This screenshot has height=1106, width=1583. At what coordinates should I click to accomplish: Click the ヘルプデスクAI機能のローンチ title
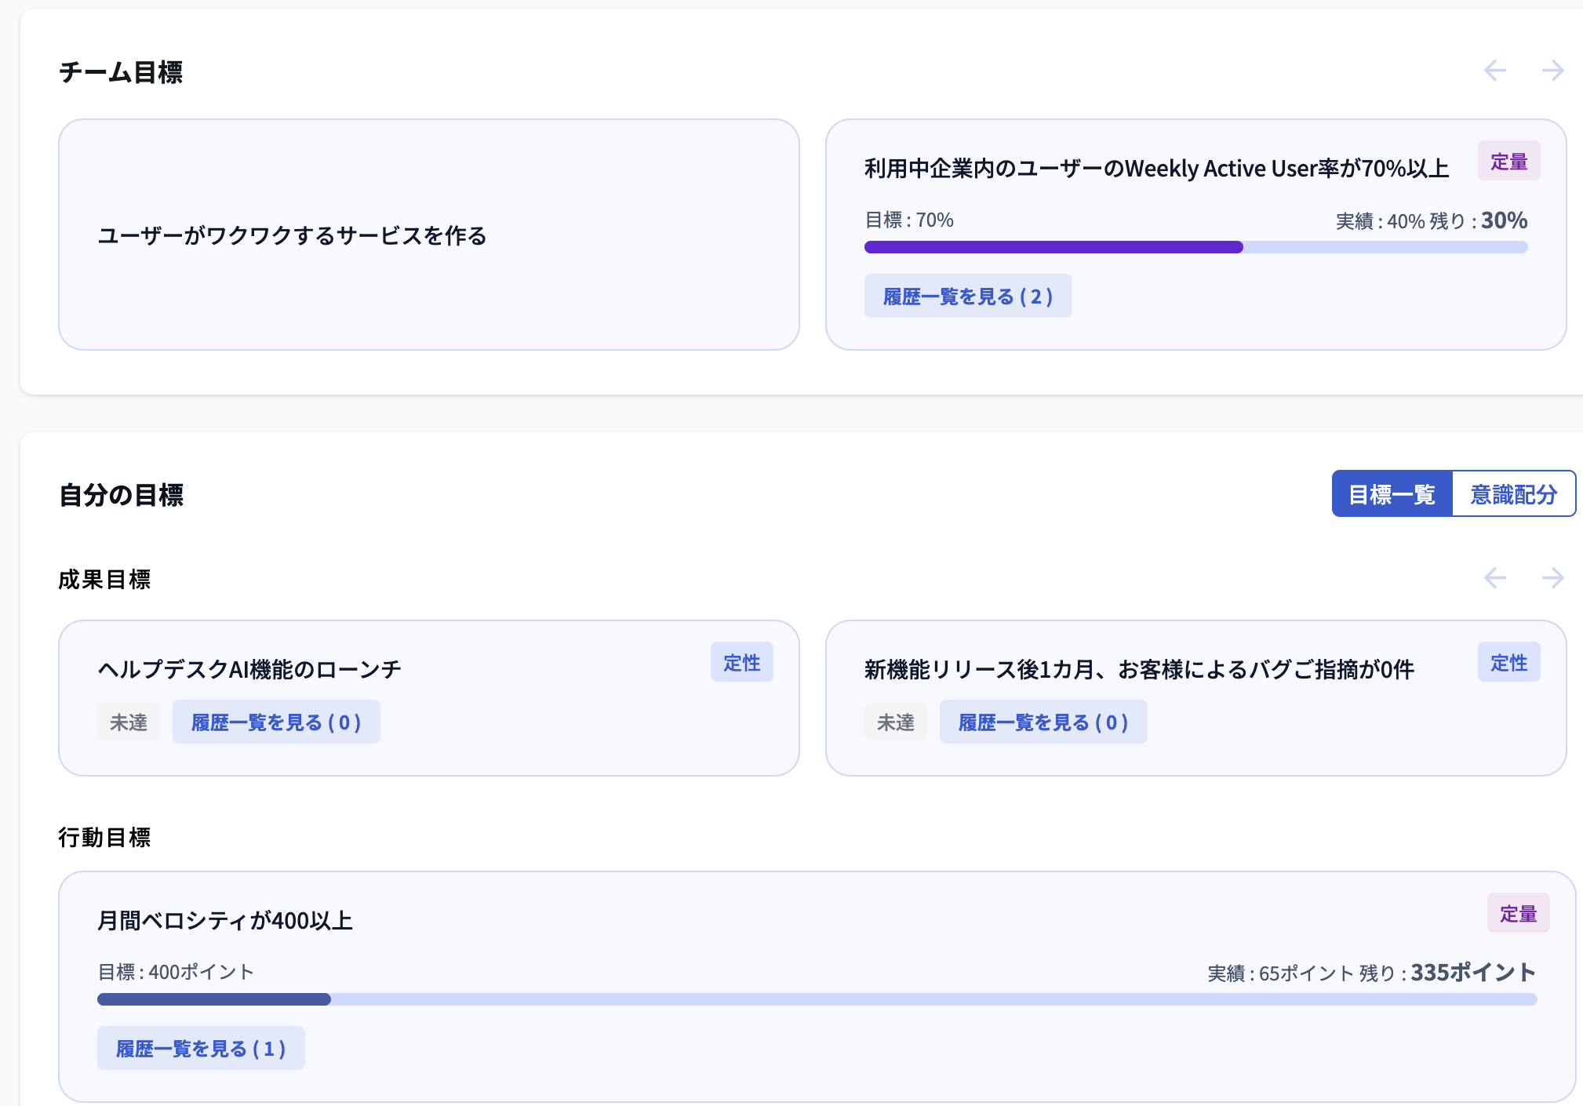[249, 669]
